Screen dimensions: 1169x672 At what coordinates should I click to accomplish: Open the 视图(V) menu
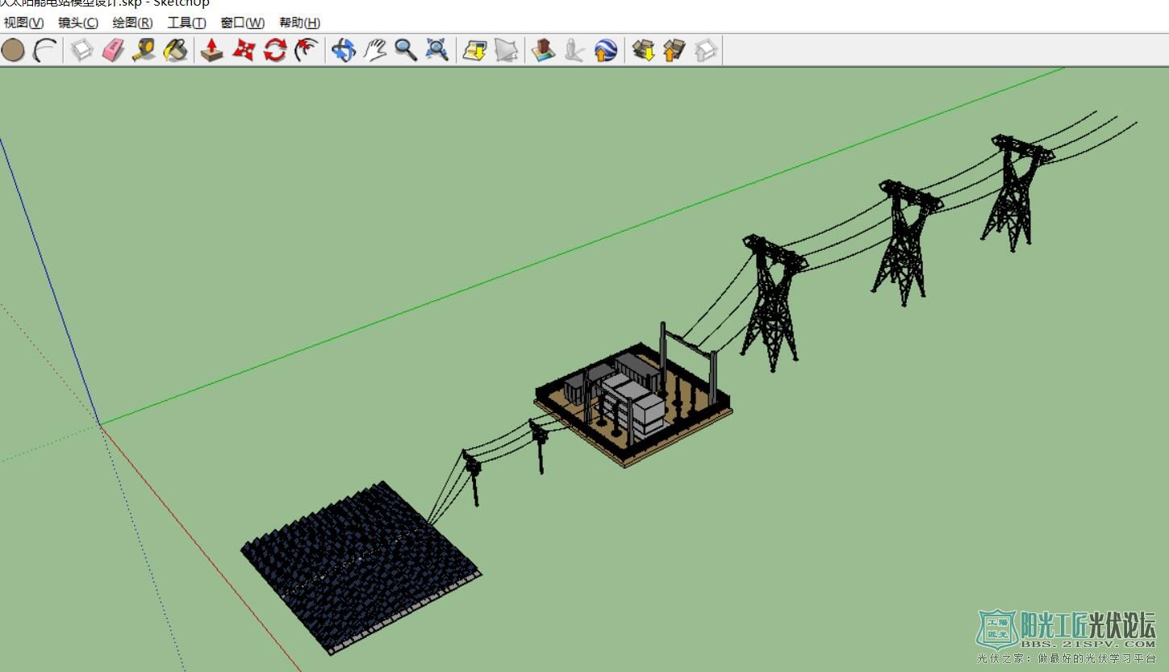[x=23, y=23]
